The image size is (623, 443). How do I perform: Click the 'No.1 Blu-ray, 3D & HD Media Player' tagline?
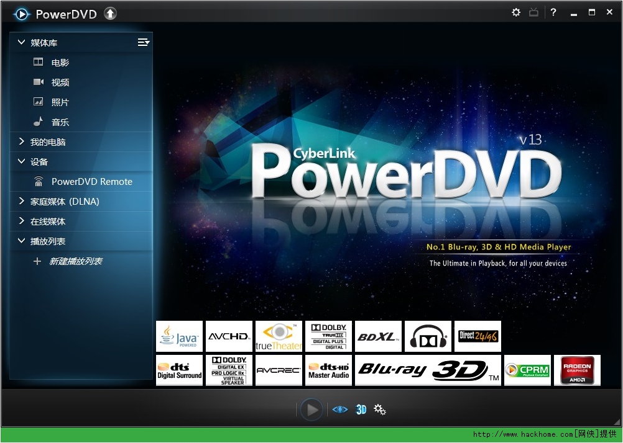click(x=499, y=247)
